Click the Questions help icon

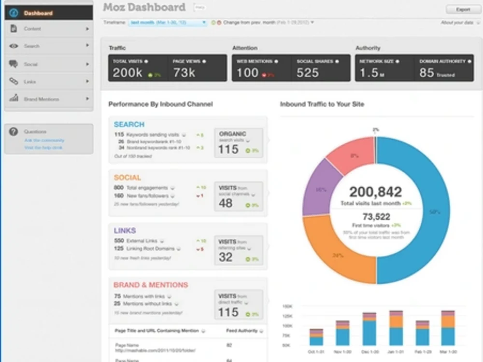coord(13,131)
